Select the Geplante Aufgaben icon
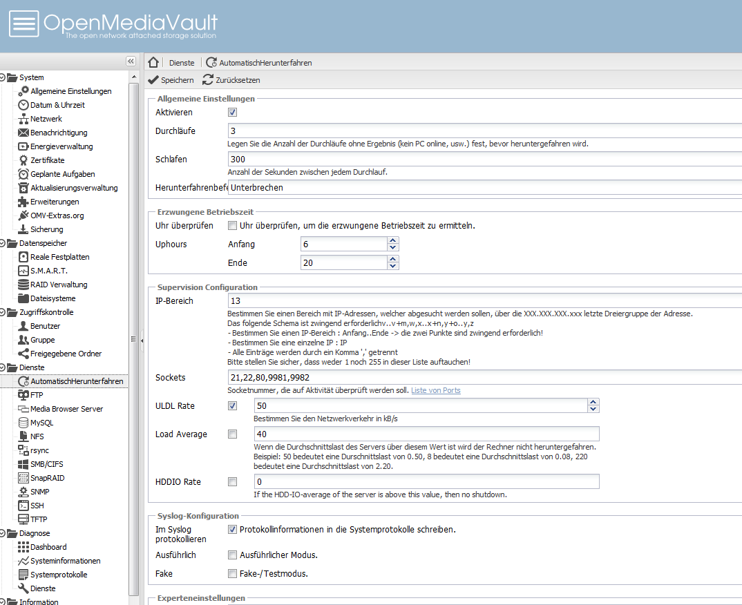The image size is (742, 605). 23,174
